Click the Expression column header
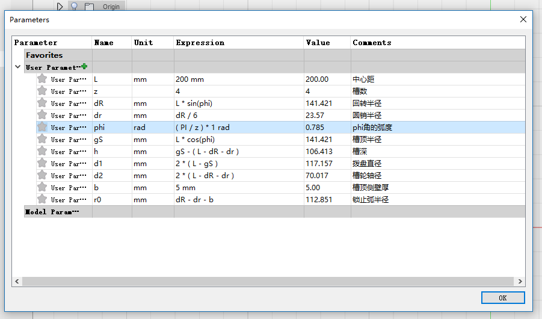Screen dimensions: 542x319 click(x=238, y=43)
